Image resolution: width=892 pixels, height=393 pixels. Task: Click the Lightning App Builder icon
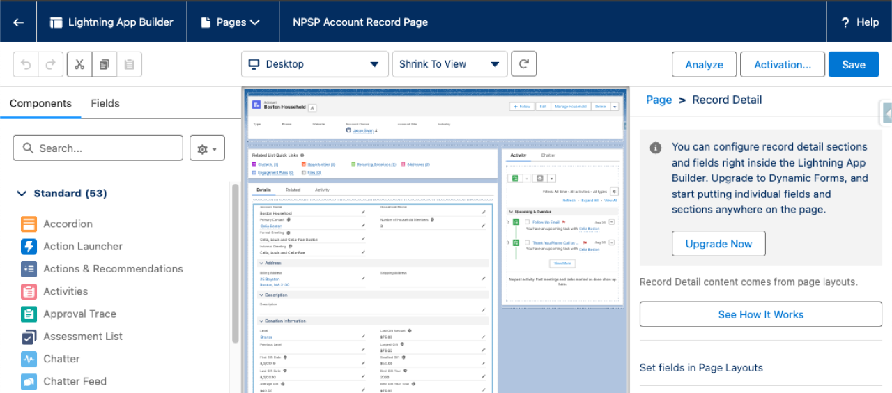pos(56,22)
